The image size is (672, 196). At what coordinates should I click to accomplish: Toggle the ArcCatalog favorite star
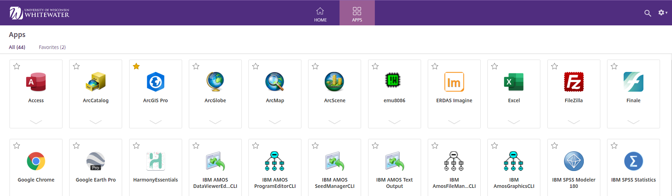[76, 66]
